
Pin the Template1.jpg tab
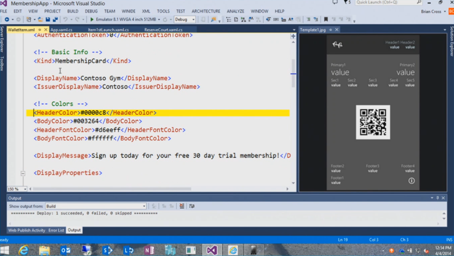[x=330, y=30]
